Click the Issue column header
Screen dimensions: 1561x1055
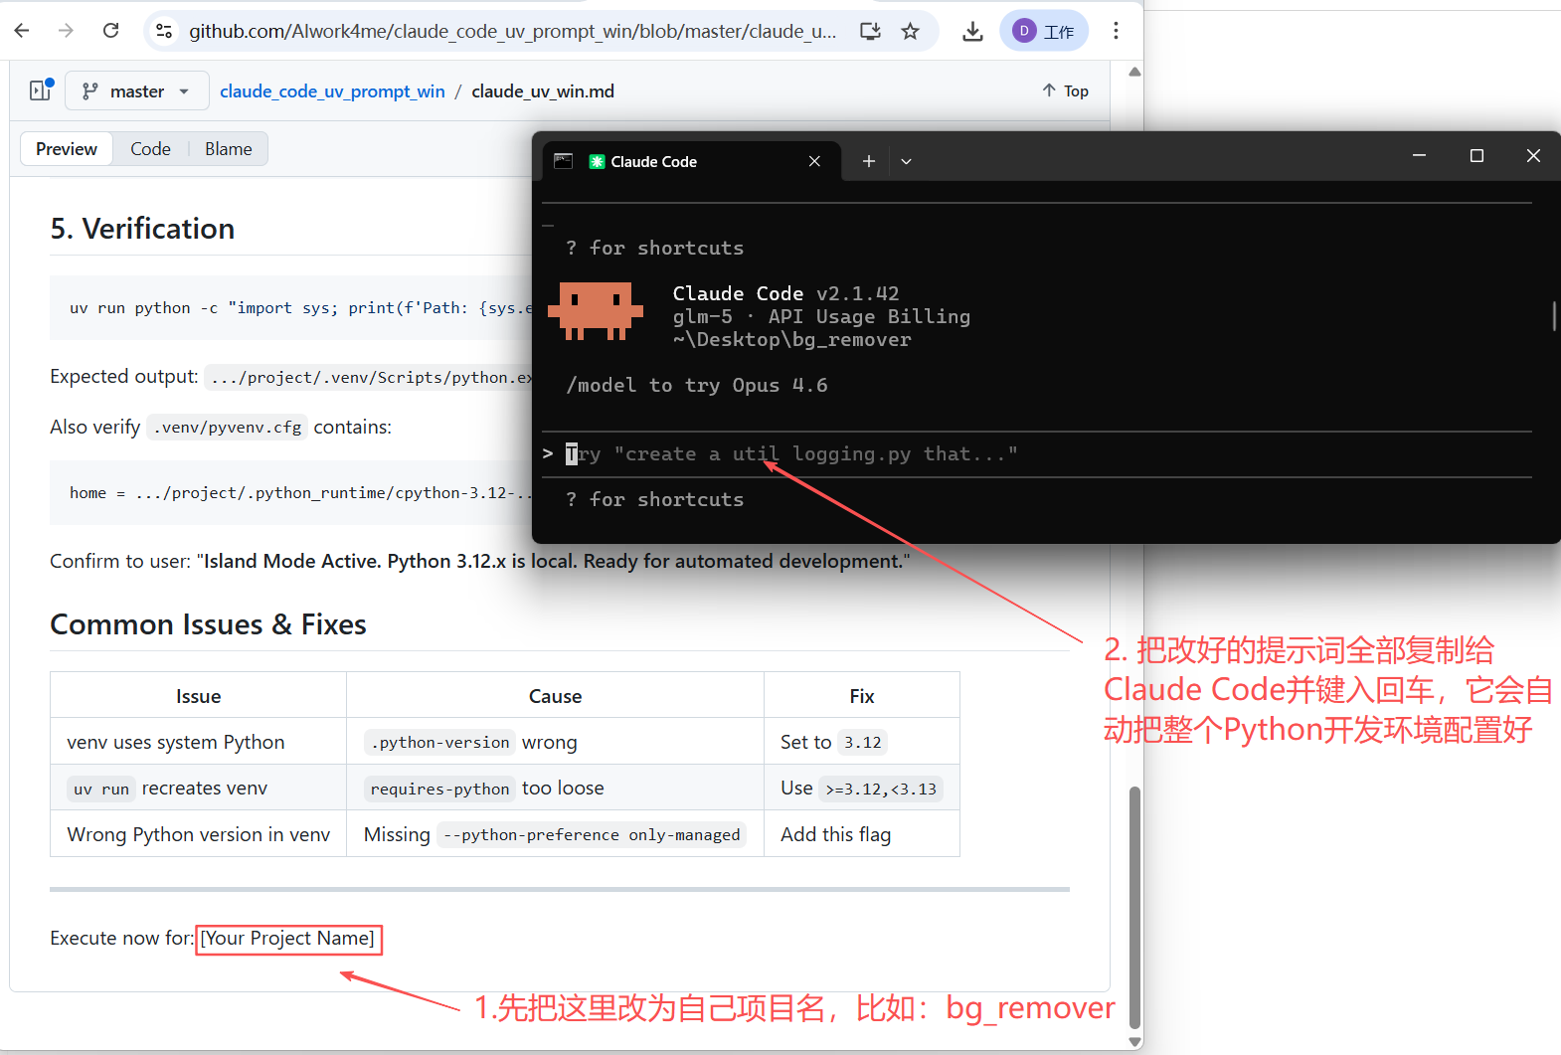pyautogui.click(x=198, y=696)
